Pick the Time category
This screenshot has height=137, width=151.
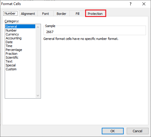point(20,46)
